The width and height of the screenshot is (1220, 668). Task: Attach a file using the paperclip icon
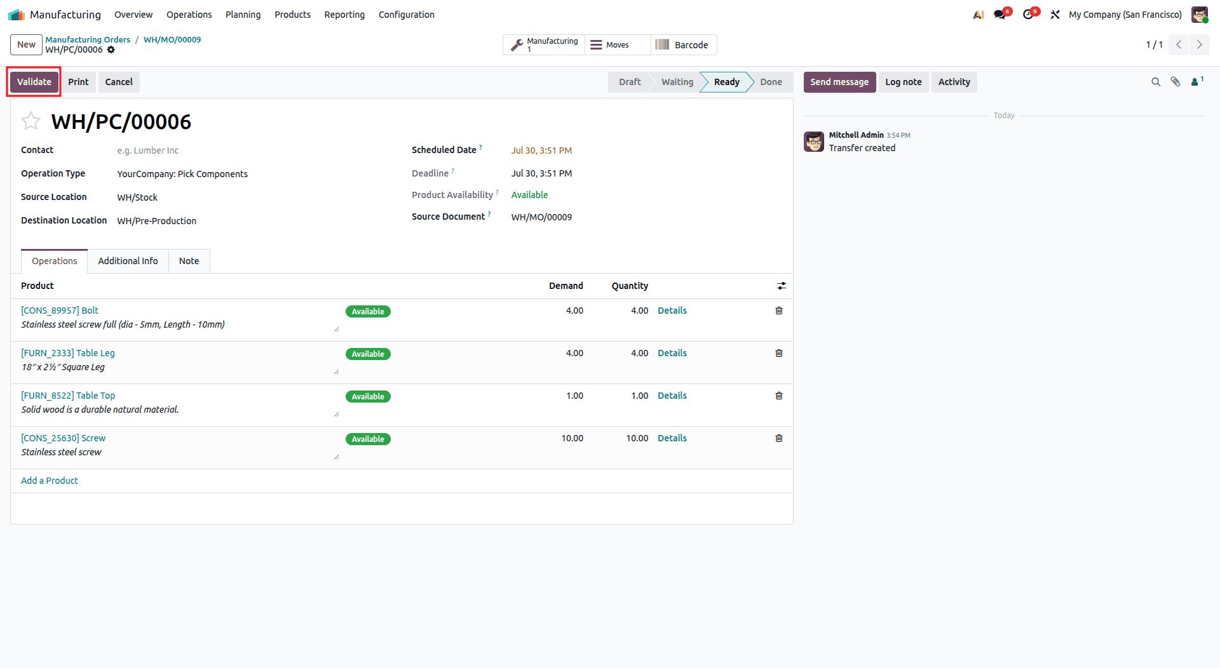click(1176, 82)
